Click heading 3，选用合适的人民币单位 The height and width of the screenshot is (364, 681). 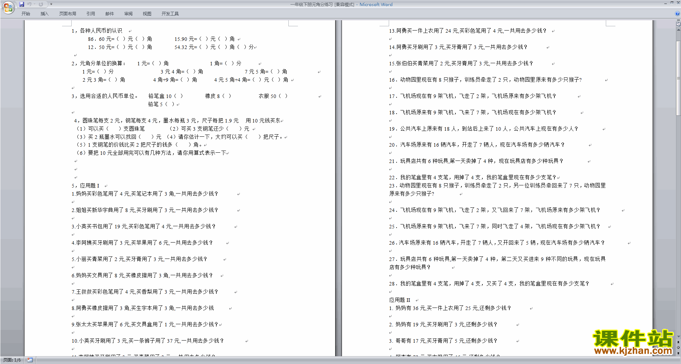pos(105,96)
